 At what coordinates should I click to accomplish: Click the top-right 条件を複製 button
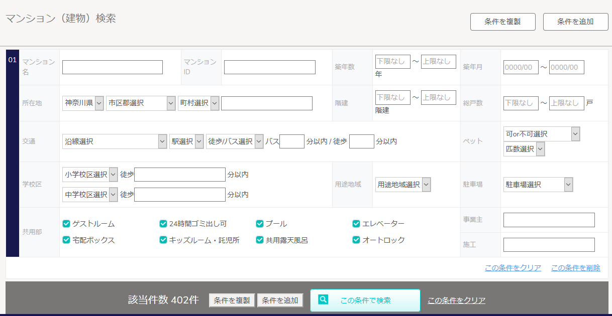click(502, 22)
